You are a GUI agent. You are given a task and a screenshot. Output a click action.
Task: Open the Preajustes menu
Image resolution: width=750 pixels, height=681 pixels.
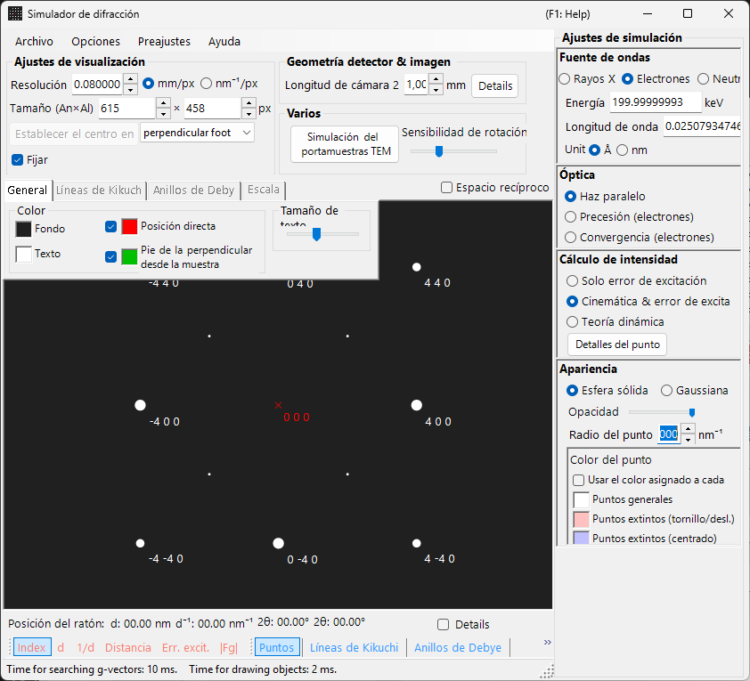tap(164, 42)
